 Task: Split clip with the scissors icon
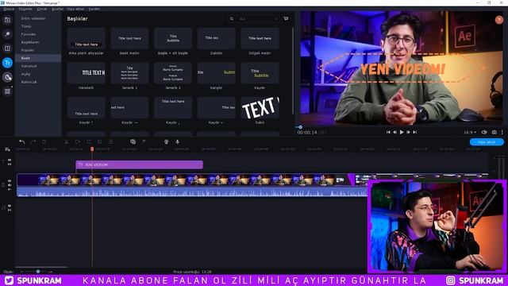click(x=67, y=141)
